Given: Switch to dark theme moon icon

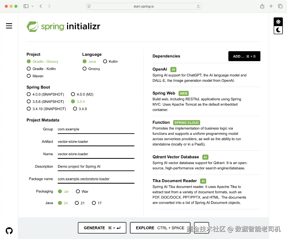Looking at the screenshot, I should coord(278,30).
